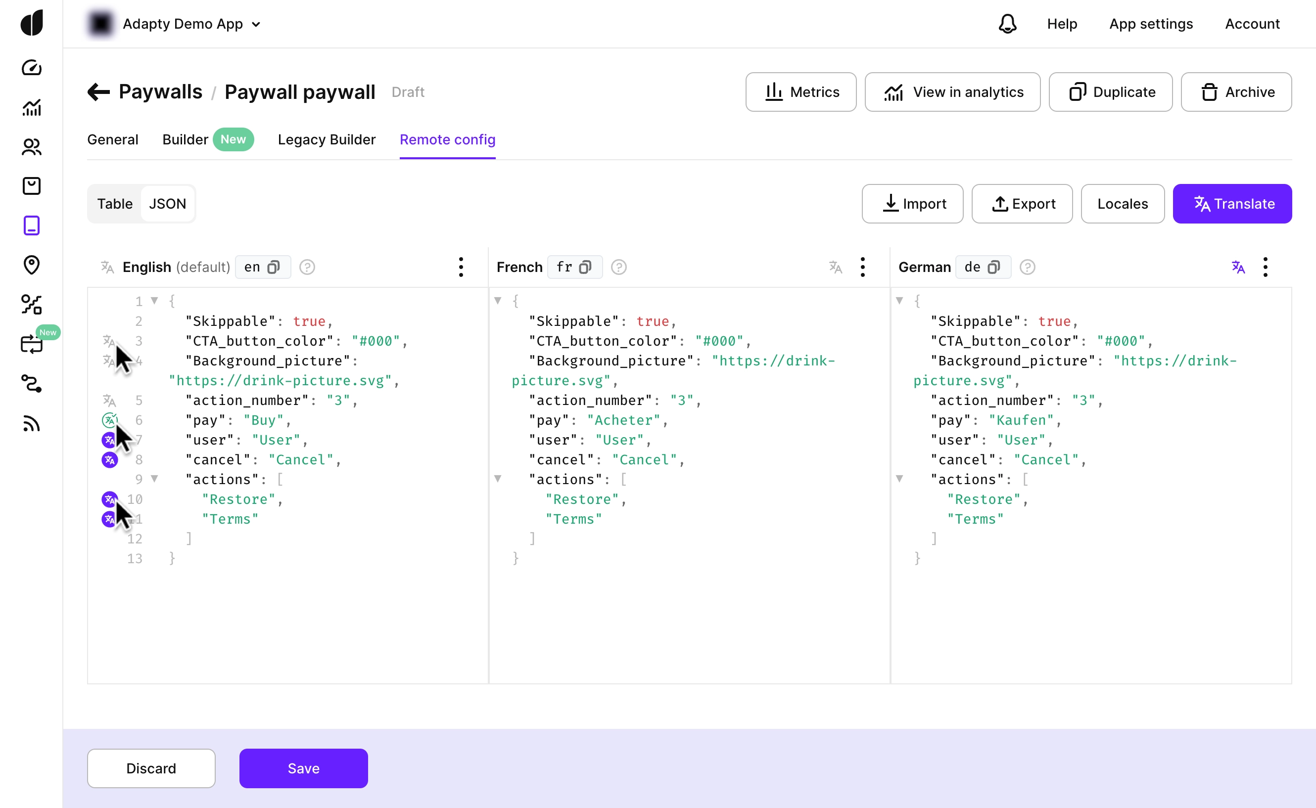Switch to the Legacy Builder tab
This screenshot has height=808, width=1316.
pyautogui.click(x=326, y=139)
